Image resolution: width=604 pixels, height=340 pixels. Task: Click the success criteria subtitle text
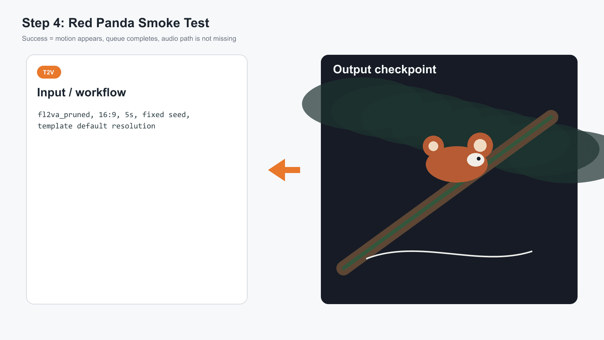tap(129, 39)
